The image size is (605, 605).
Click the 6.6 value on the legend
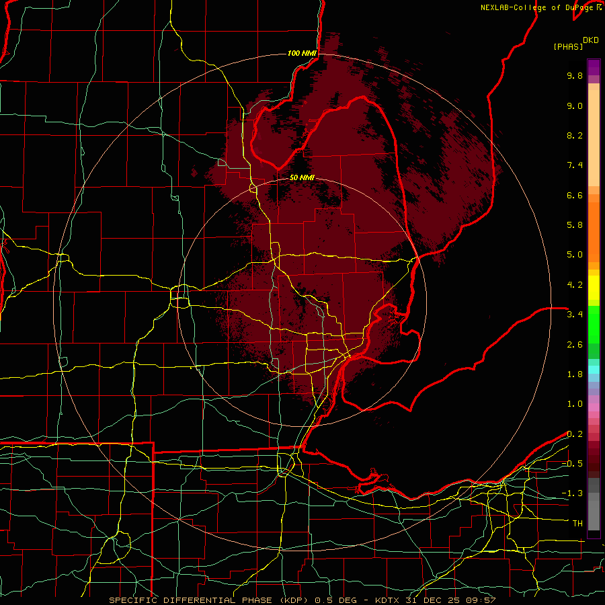point(575,195)
